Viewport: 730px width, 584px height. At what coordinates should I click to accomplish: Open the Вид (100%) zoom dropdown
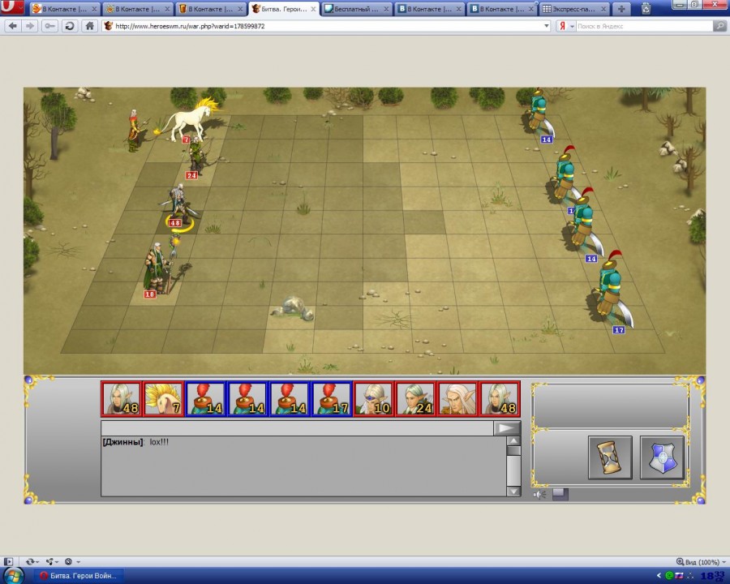(x=701, y=561)
